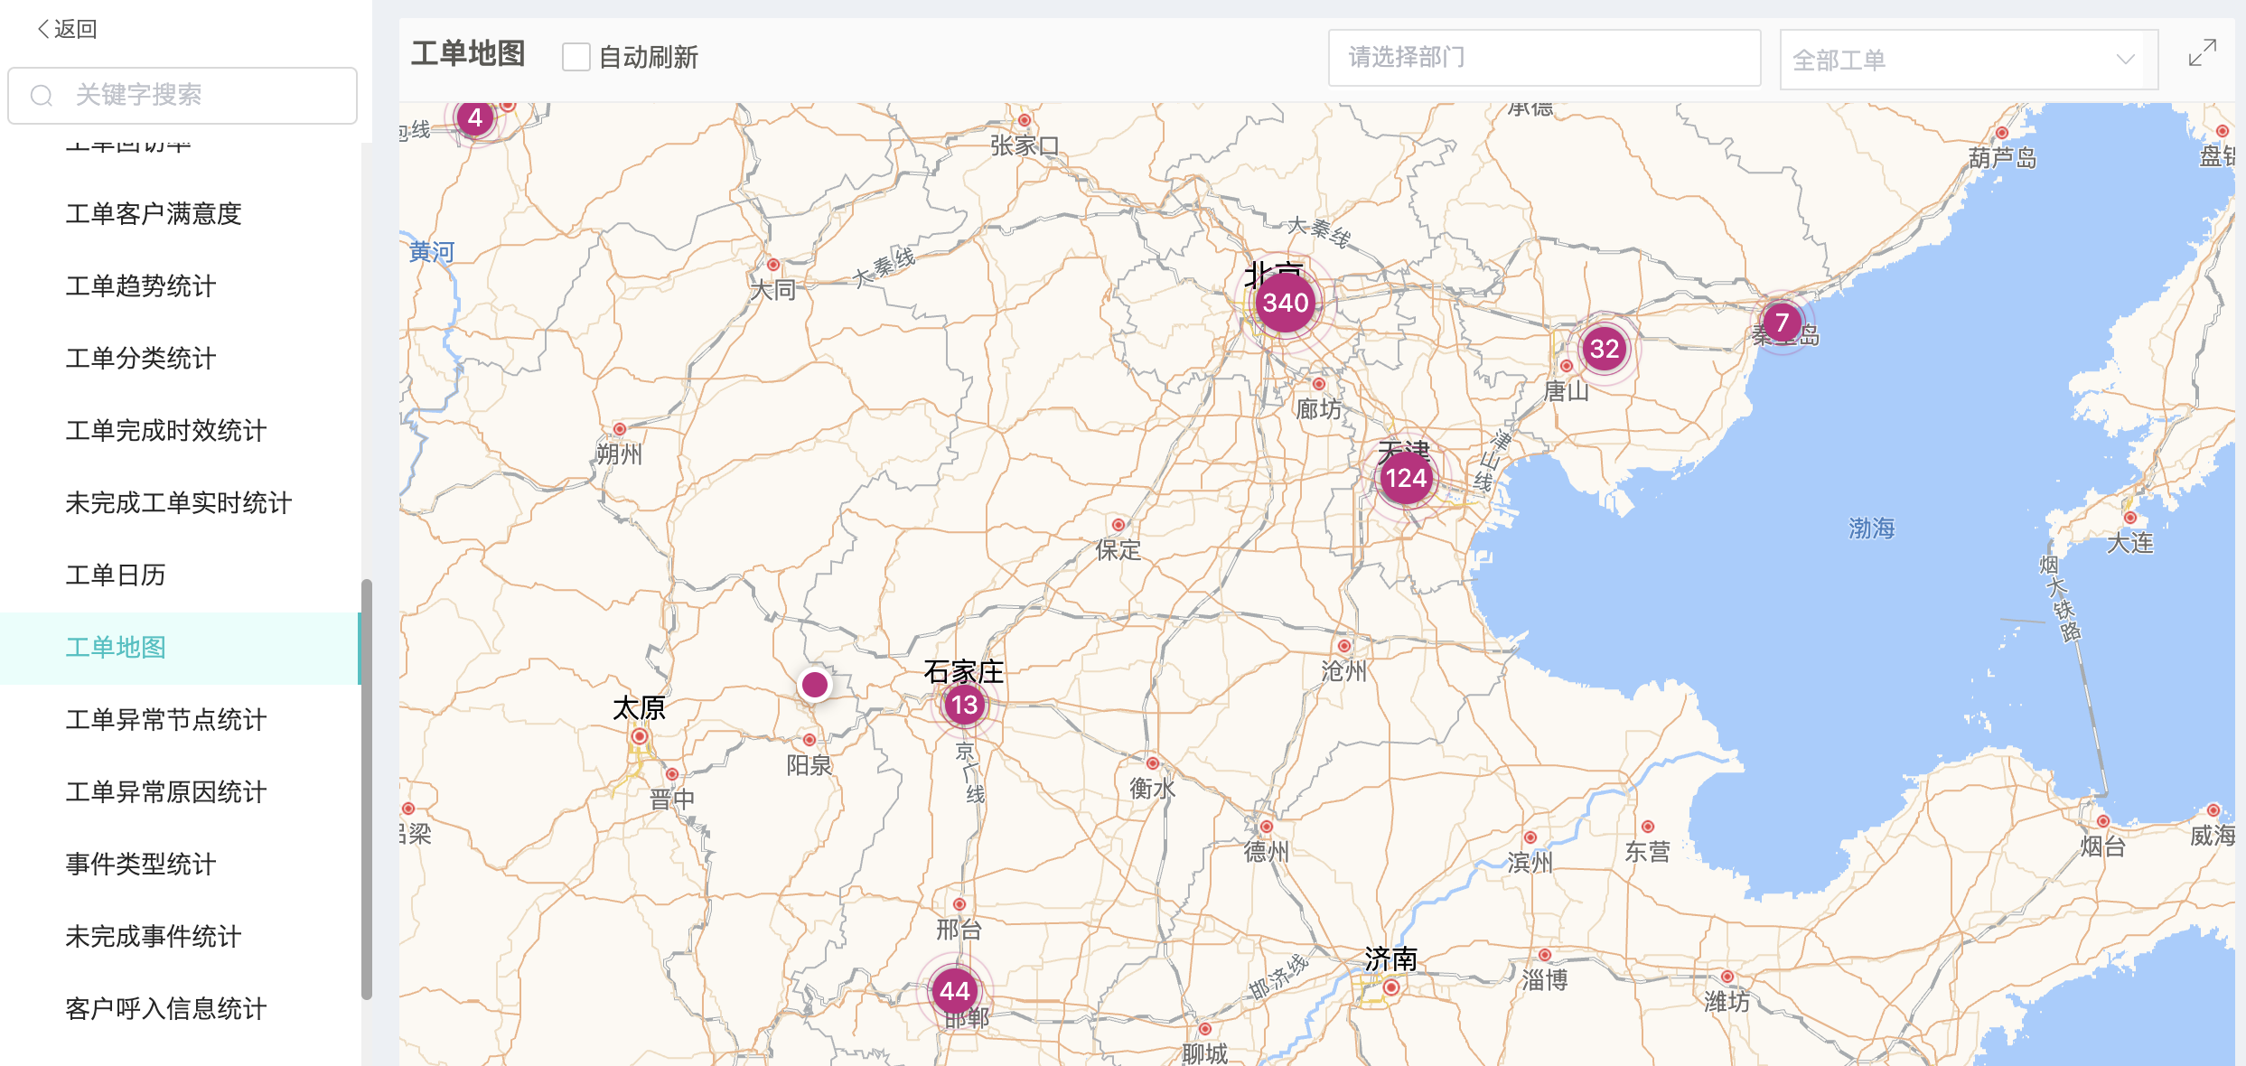Open 未完成事件统计 menu item
The height and width of the screenshot is (1066, 2246).
[x=181, y=937]
